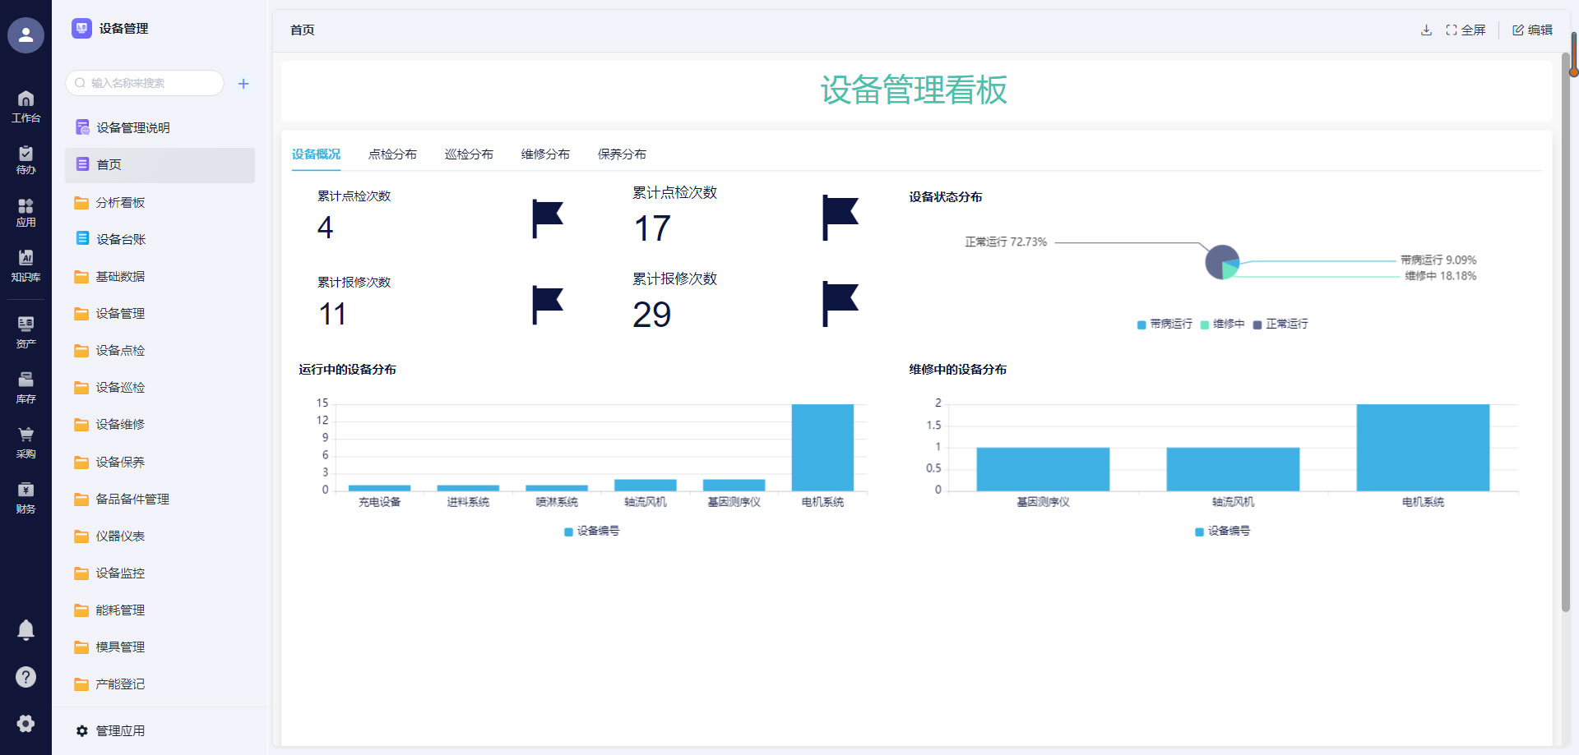Expand the 基础数据 folder
Viewport: 1579px width, 755px height.
pyautogui.click(x=120, y=277)
